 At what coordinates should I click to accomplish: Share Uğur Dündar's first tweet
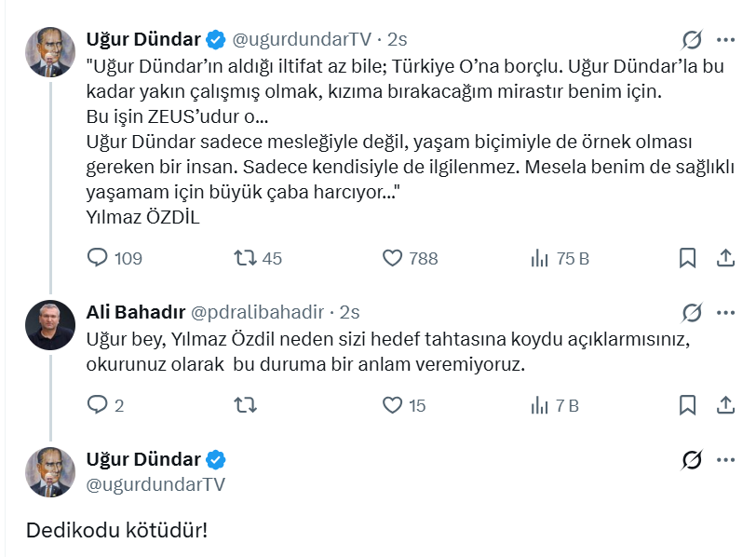tap(725, 258)
